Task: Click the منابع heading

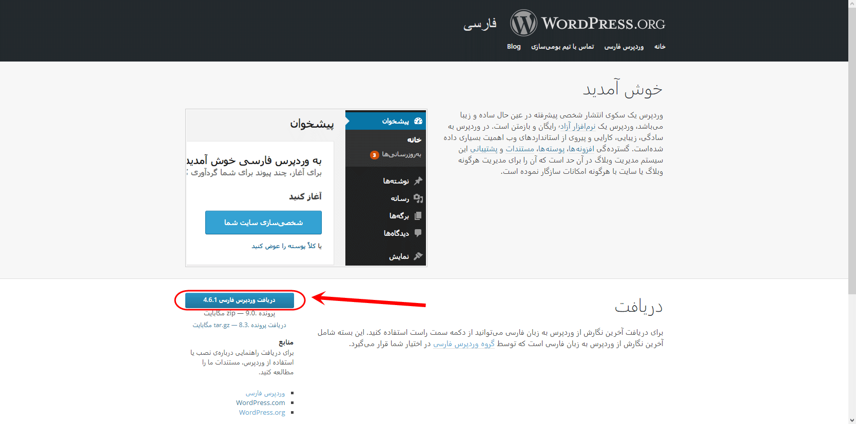Action: [x=286, y=342]
